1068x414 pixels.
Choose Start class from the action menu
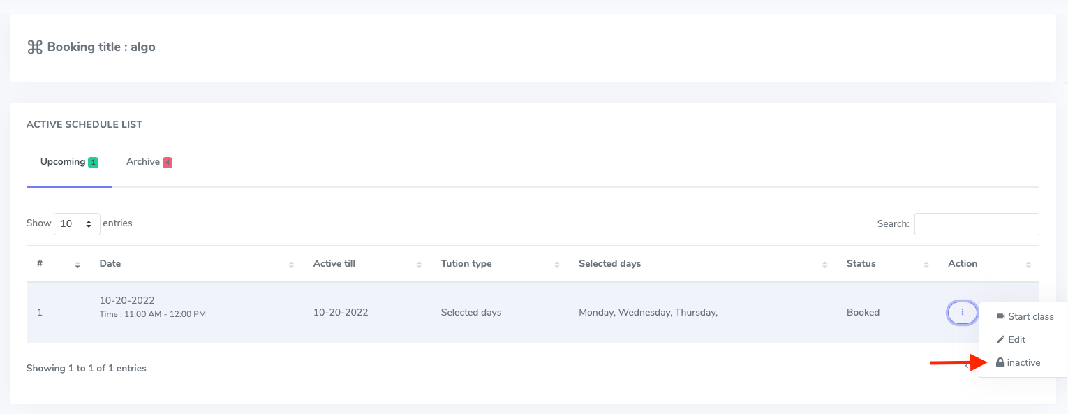(1024, 317)
